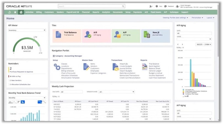Expand Viewing: Portlet date settings dropdown
The width and height of the screenshot is (223, 124).
(175, 18)
